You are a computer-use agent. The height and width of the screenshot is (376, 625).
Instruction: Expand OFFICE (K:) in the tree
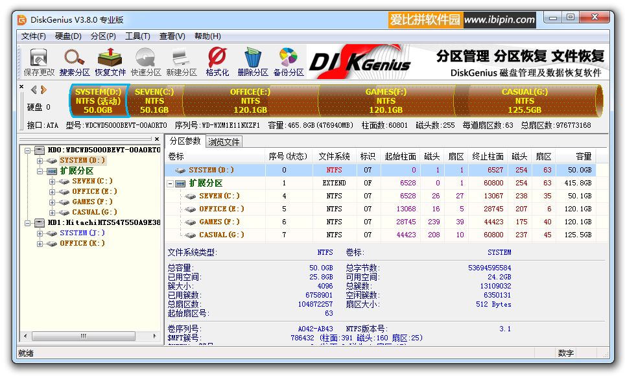pos(40,244)
